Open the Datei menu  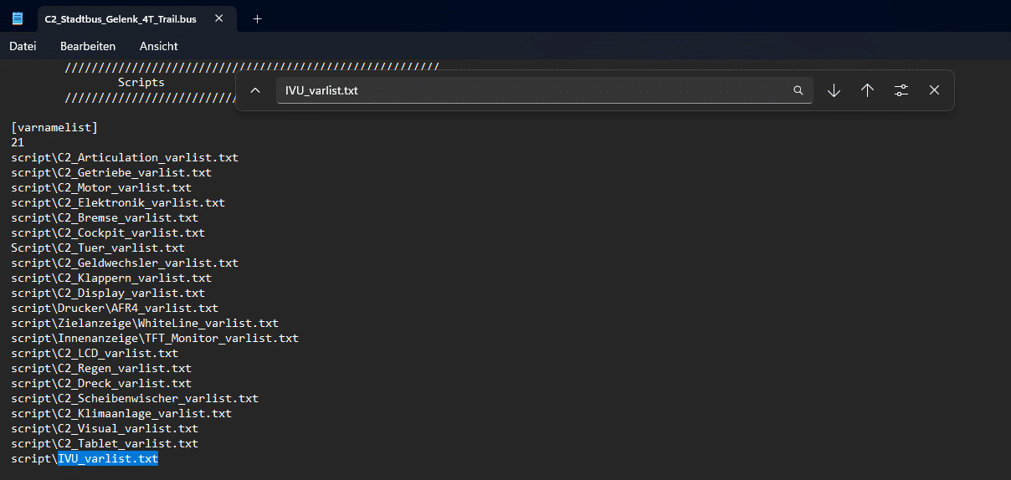(x=23, y=46)
